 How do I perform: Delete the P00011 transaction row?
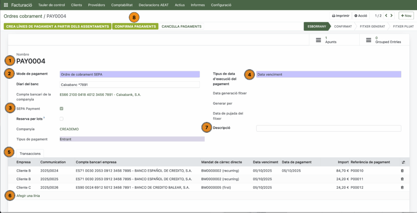(x=402, y=179)
